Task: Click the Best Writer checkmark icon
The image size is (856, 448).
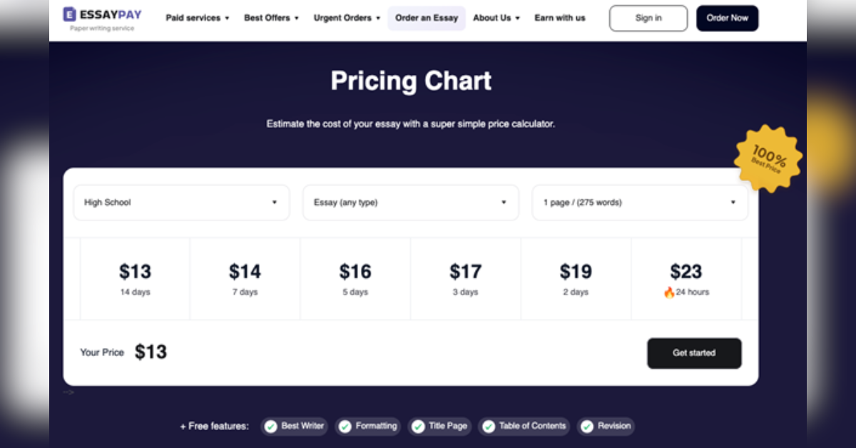Action: click(x=271, y=427)
